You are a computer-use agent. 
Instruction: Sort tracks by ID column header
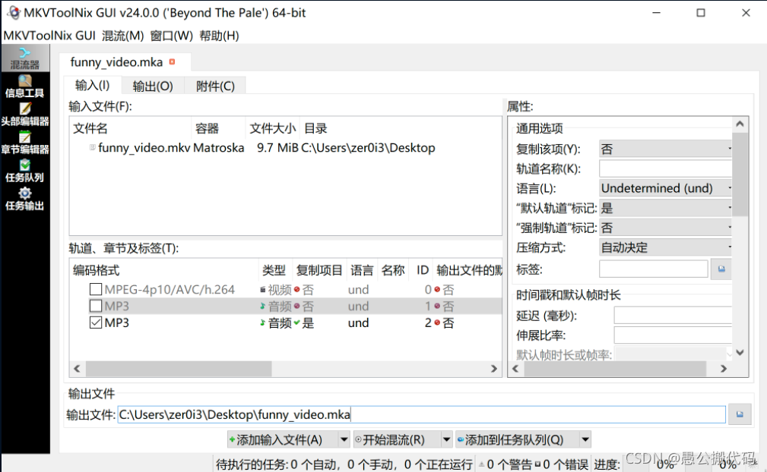(x=422, y=270)
